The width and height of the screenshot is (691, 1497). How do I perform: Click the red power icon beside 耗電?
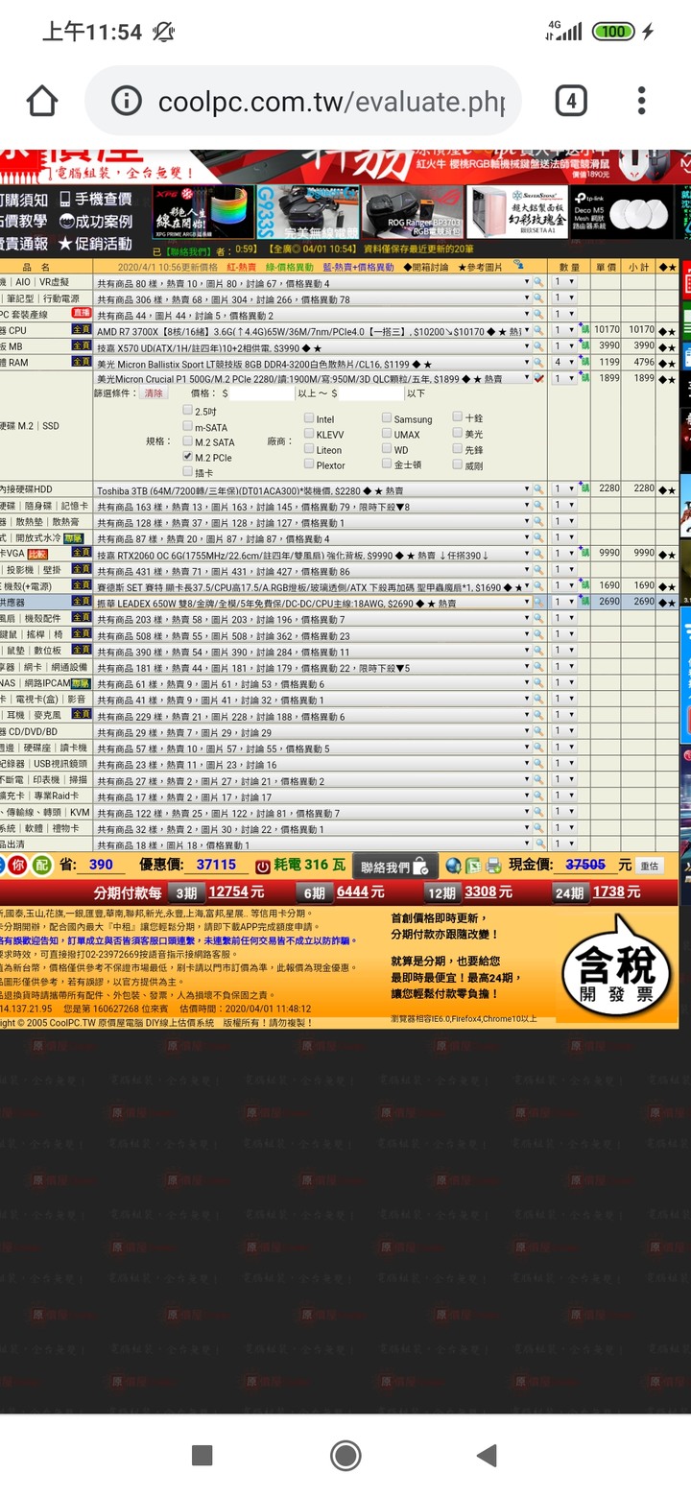[263, 866]
